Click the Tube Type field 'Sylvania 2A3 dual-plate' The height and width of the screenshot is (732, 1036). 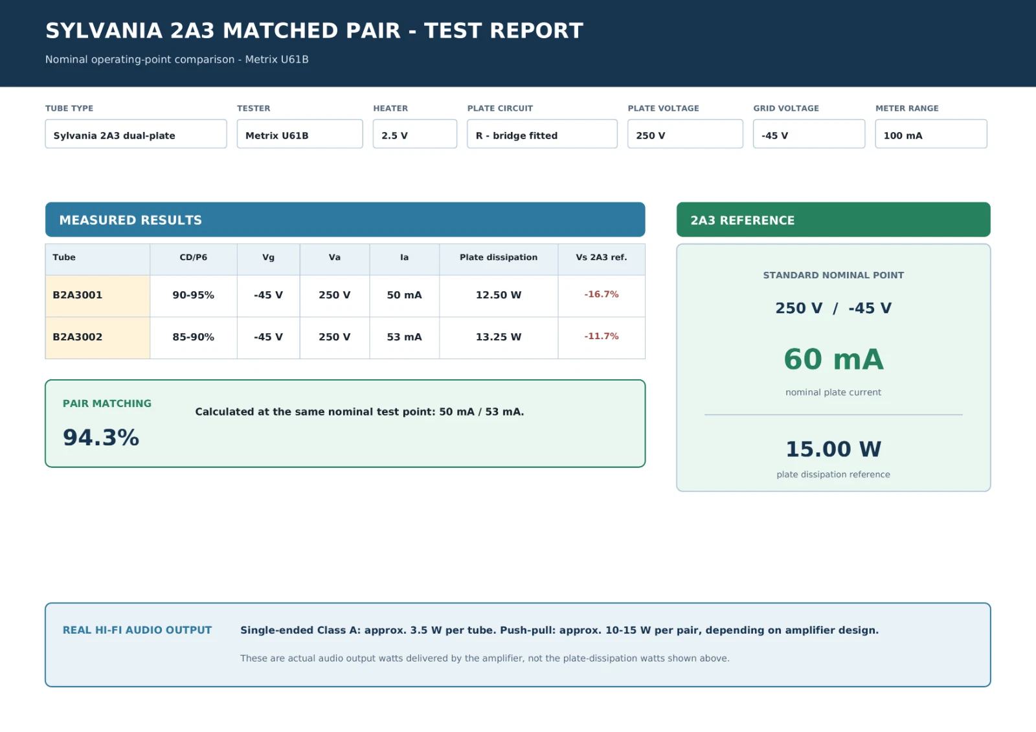tap(136, 134)
